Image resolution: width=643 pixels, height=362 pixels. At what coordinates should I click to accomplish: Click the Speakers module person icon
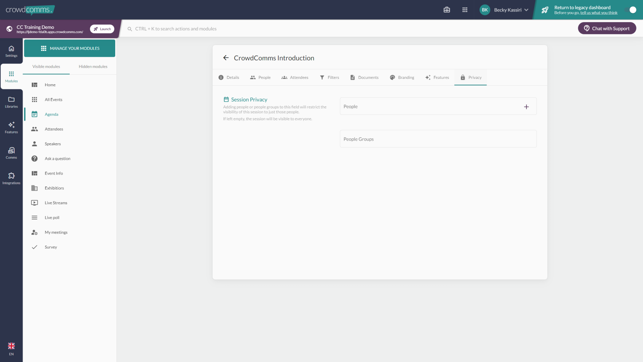pyautogui.click(x=34, y=144)
